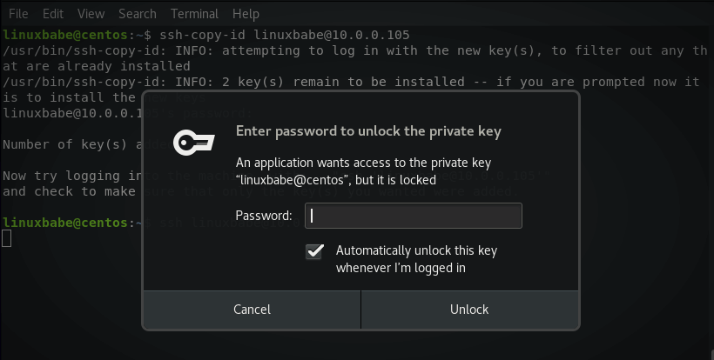Open the Edit menu
The width and height of the screenshot is (714, 360).
(53, 14)
